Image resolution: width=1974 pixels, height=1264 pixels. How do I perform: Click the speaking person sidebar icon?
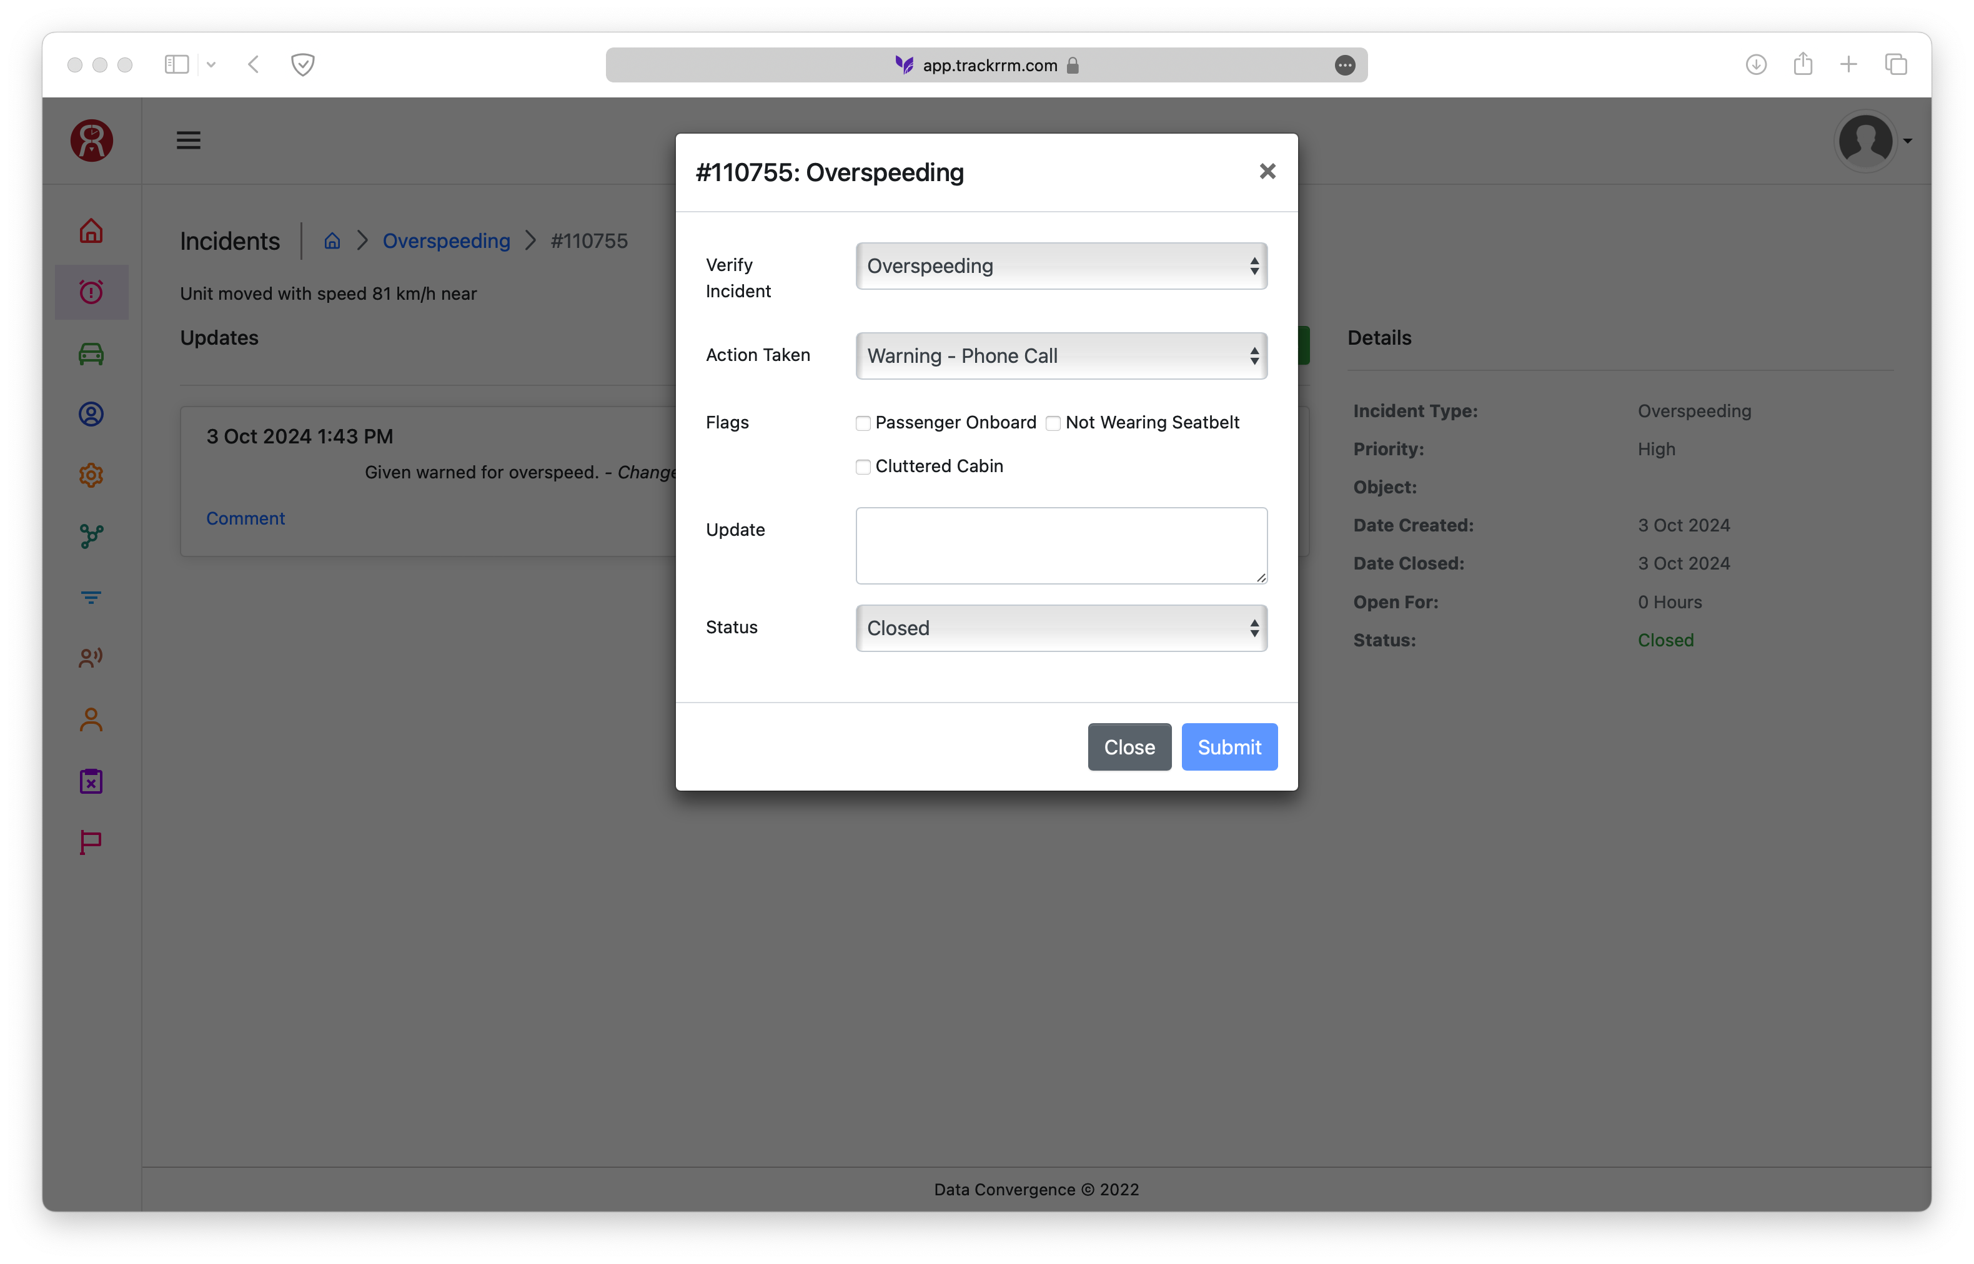[x=91, y=658]
